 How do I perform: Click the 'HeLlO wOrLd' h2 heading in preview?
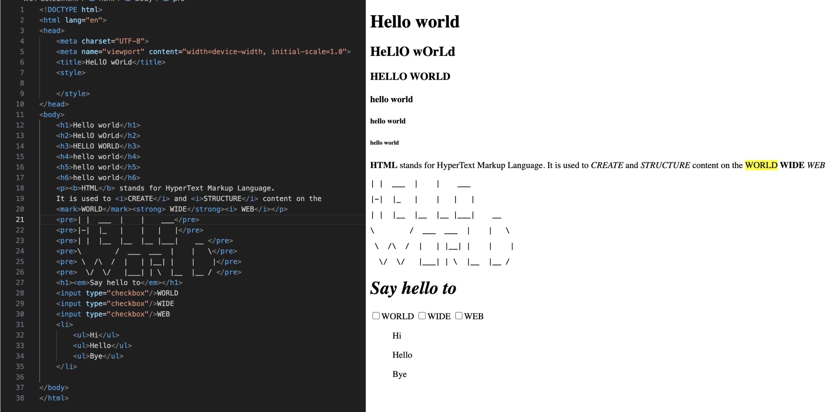point(412,52)
